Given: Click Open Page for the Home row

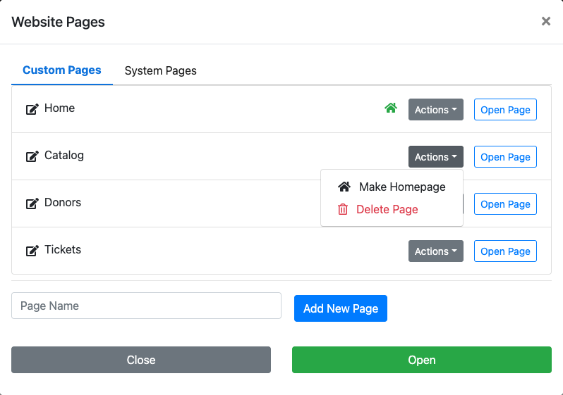Looking at the screenshot, I should point(505,110).
